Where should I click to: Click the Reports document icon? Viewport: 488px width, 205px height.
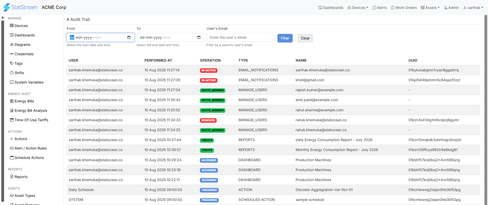(x=12, y=176)
